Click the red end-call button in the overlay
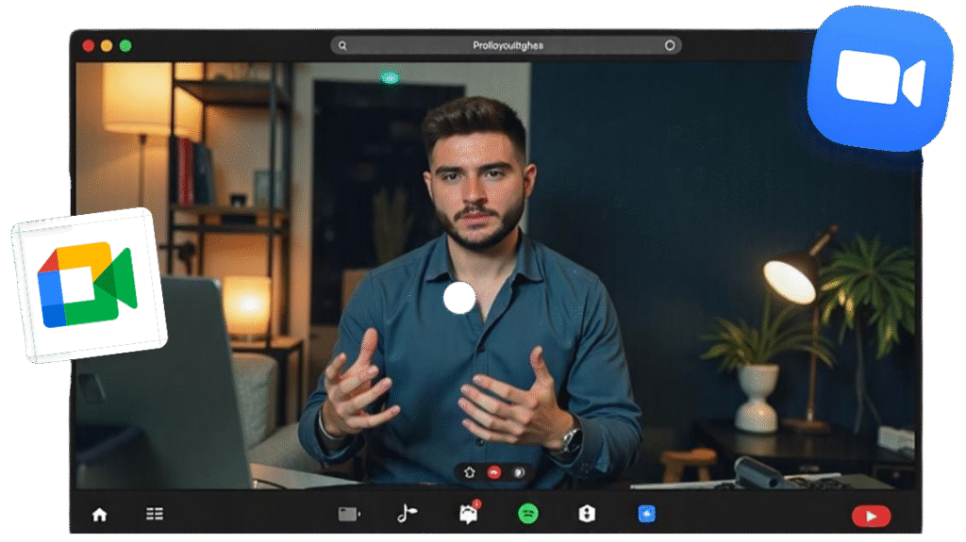 coord(492,472)
